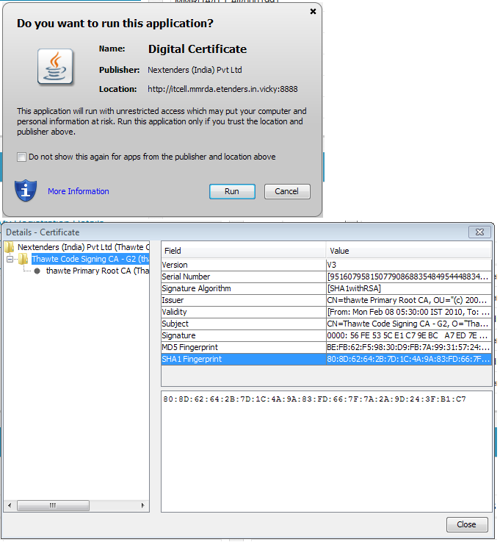This screenshot has height=542, width=500.
Task: Click publisher text Nextenders (India) Pvt Ltd
Action: pos(195,70)
